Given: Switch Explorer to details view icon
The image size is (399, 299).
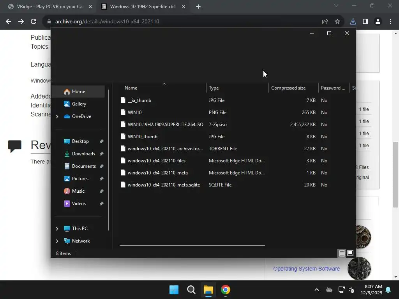Looking at the screenshot, I should (342, 253).
